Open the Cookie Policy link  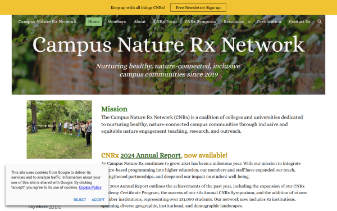[90, 187]
